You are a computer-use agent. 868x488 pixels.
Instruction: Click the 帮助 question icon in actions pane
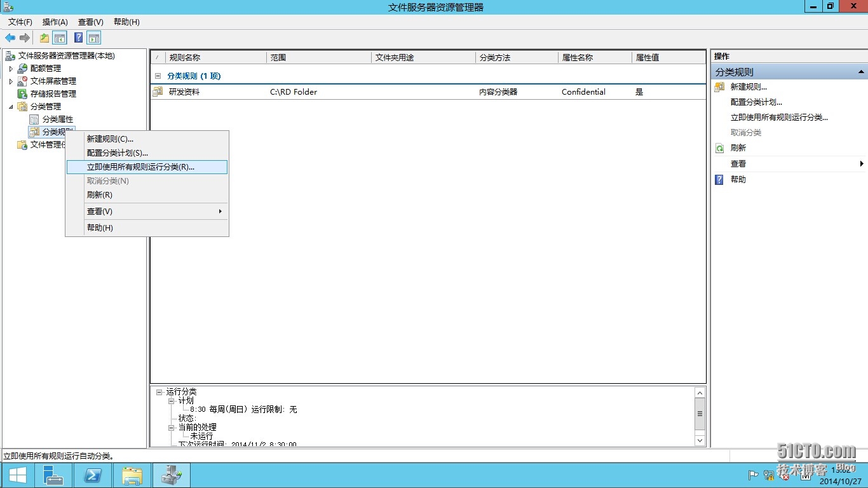click(x=719, y=180)
